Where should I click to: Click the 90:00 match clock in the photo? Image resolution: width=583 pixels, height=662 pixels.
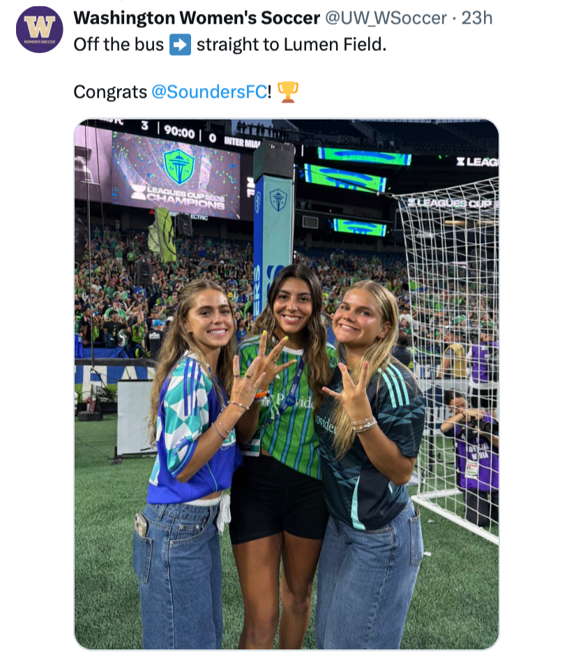[x=179, y=132]
